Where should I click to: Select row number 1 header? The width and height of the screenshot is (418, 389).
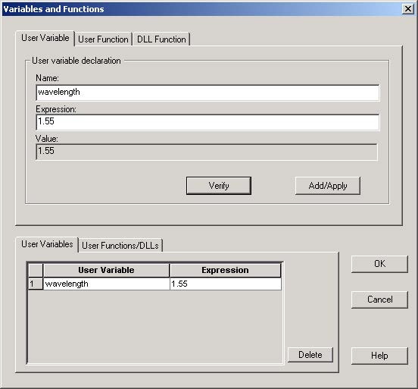36,284
